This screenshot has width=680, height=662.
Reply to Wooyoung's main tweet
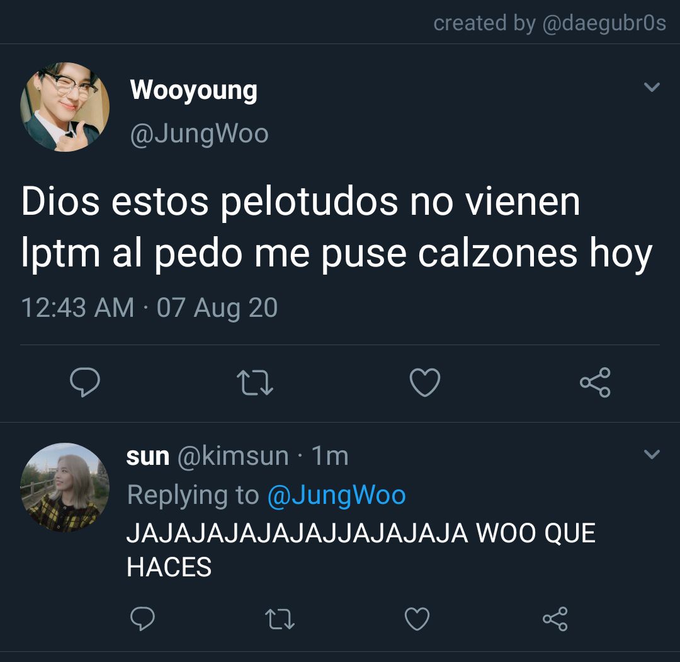point(85,382)
